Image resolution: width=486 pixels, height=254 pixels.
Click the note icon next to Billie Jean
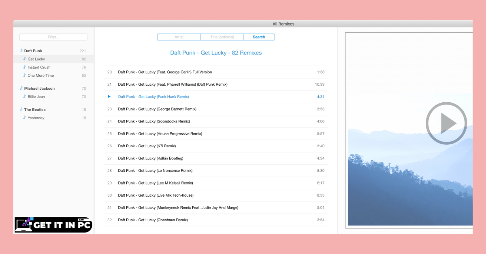click(x=25, y=97)
